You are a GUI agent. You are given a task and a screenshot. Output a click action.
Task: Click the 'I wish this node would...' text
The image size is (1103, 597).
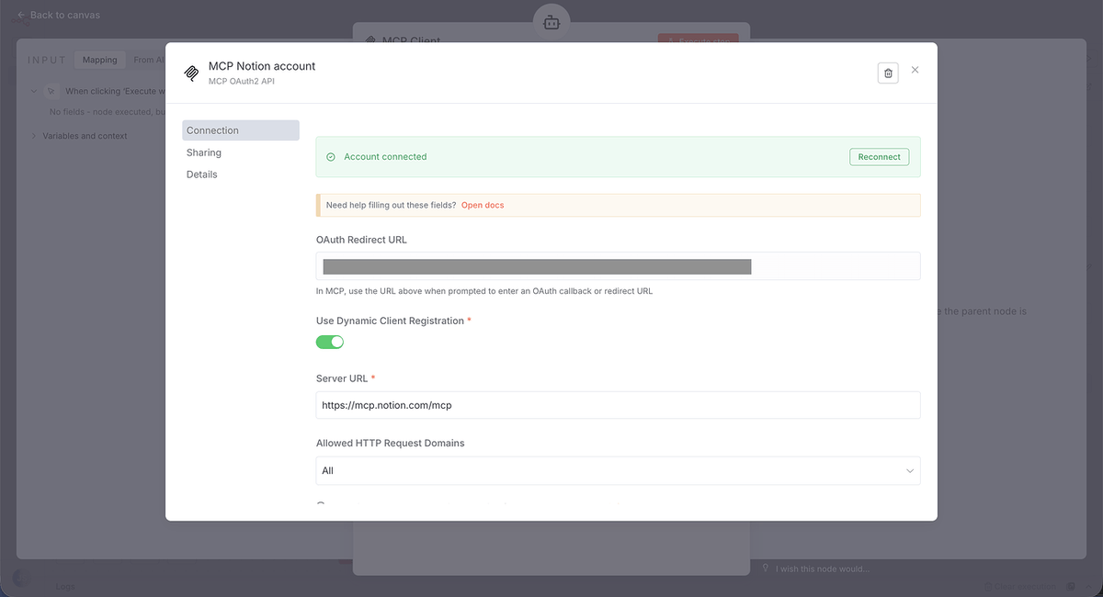pyautogui.click(x=823, y=569)
